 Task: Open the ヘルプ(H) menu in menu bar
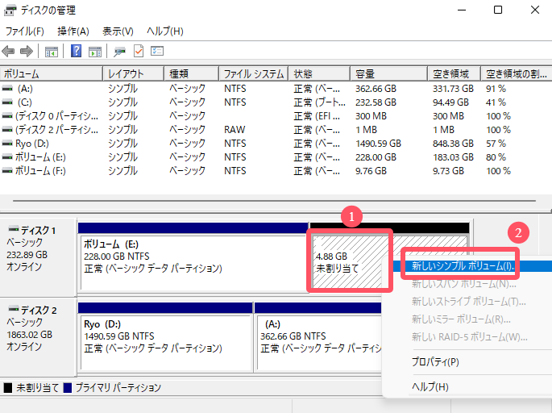click(165, 31)
